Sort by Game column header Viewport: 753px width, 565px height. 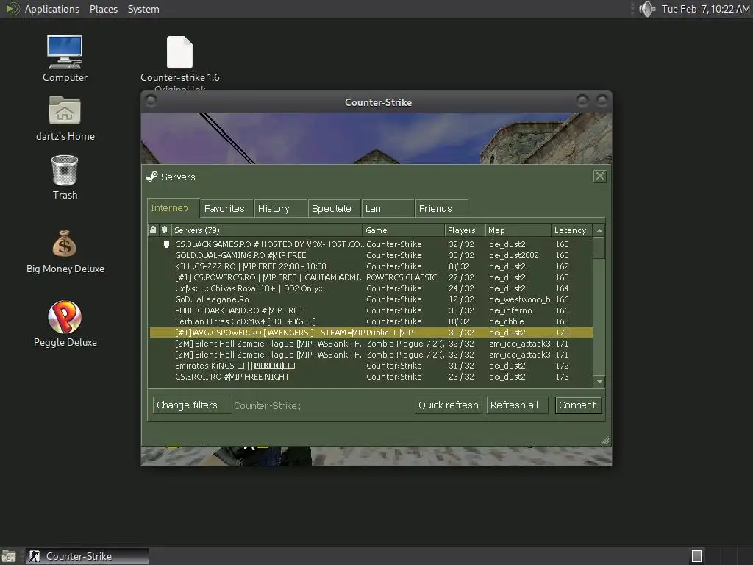tap(404, 230)
